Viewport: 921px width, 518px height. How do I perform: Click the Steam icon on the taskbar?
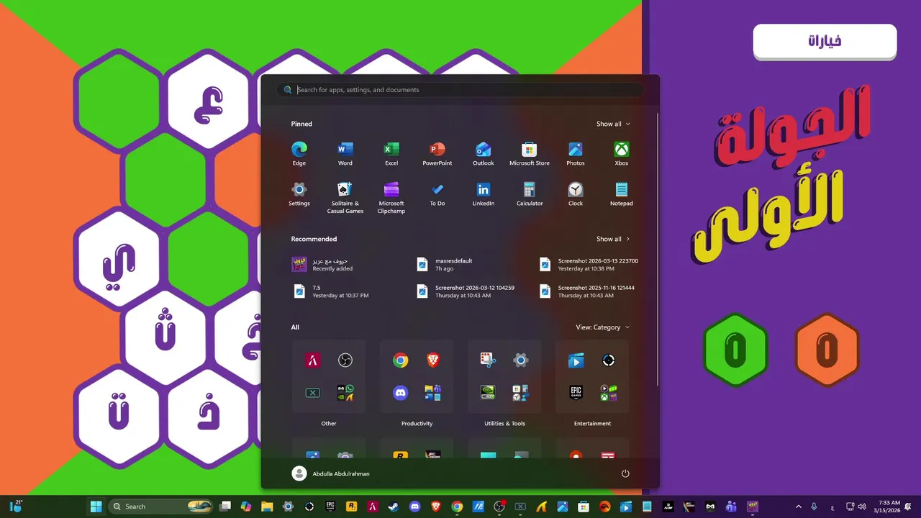(x=394, y=506)
